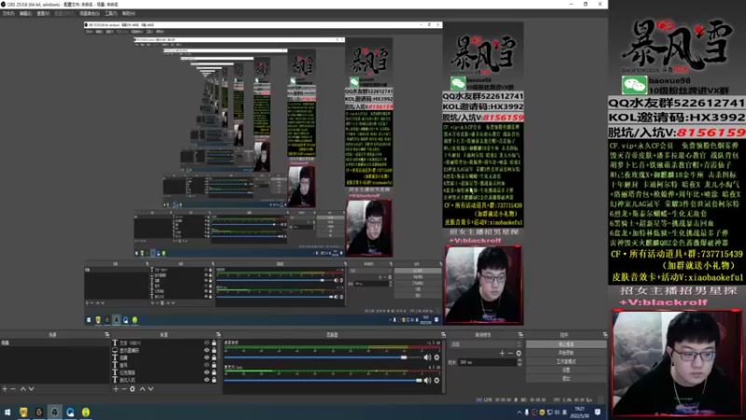Select the 显示器捕获 source row

click(x=164, y=351)
